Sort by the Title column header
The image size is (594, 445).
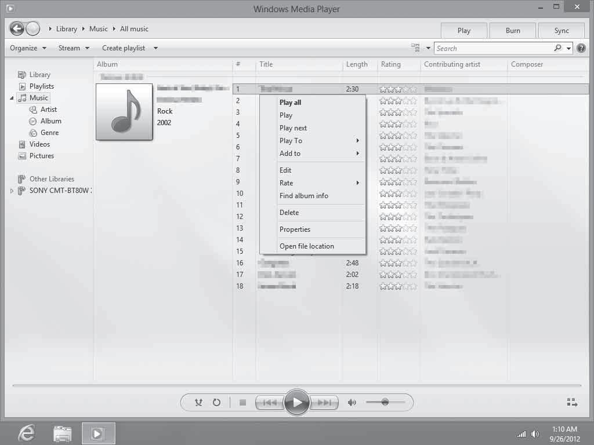(x=299, y=64)
